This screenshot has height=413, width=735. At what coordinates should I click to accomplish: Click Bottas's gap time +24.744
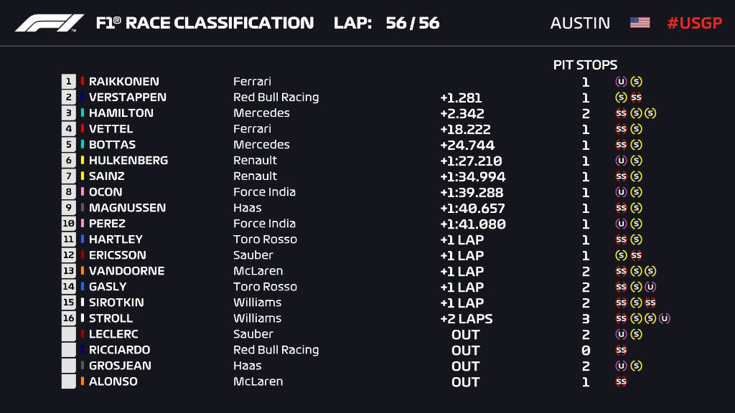467,145
